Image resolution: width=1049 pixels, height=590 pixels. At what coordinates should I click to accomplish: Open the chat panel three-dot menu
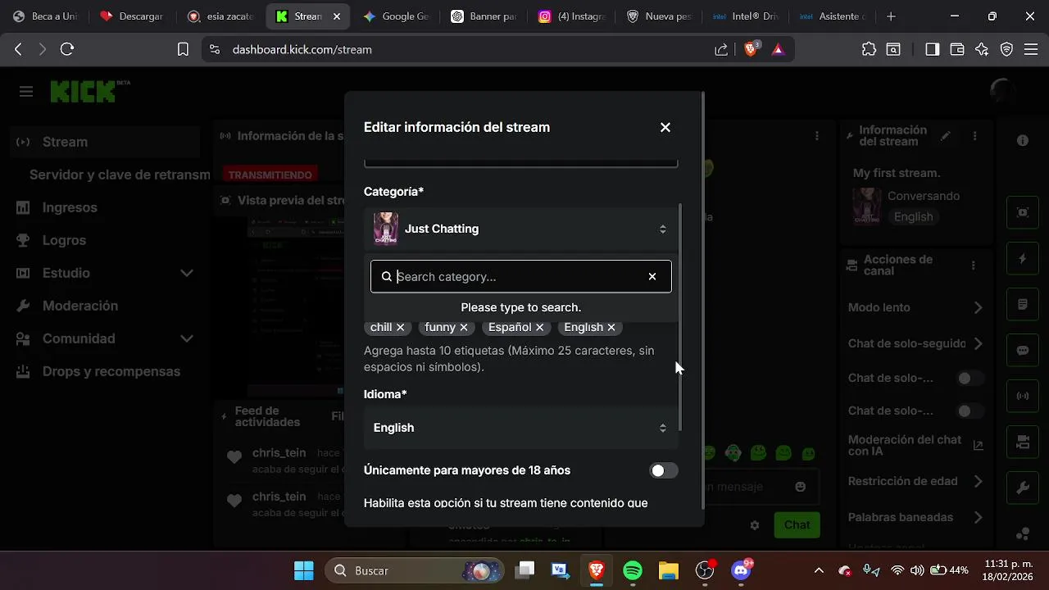pyautogui.click(x=816, y=136)
